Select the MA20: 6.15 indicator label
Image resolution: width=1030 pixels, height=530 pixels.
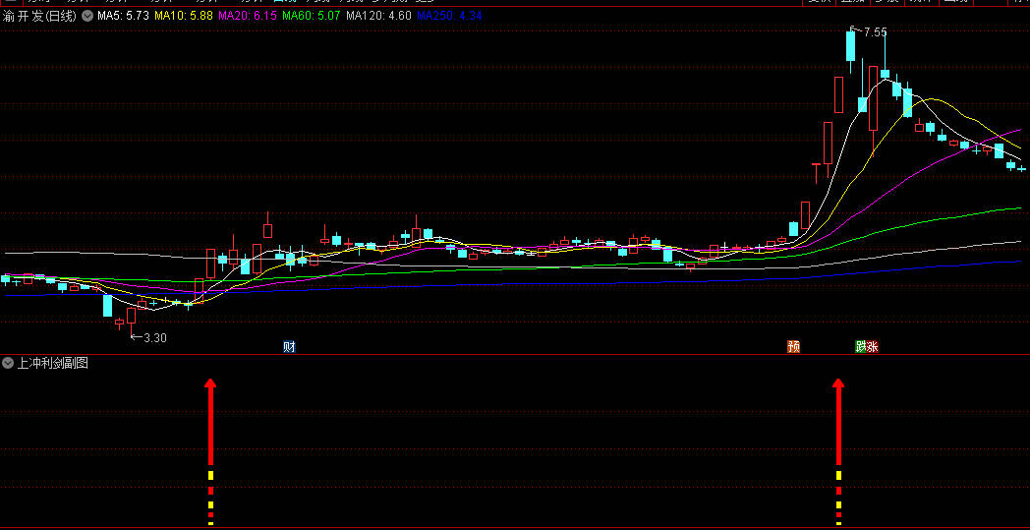click(248, 16)
